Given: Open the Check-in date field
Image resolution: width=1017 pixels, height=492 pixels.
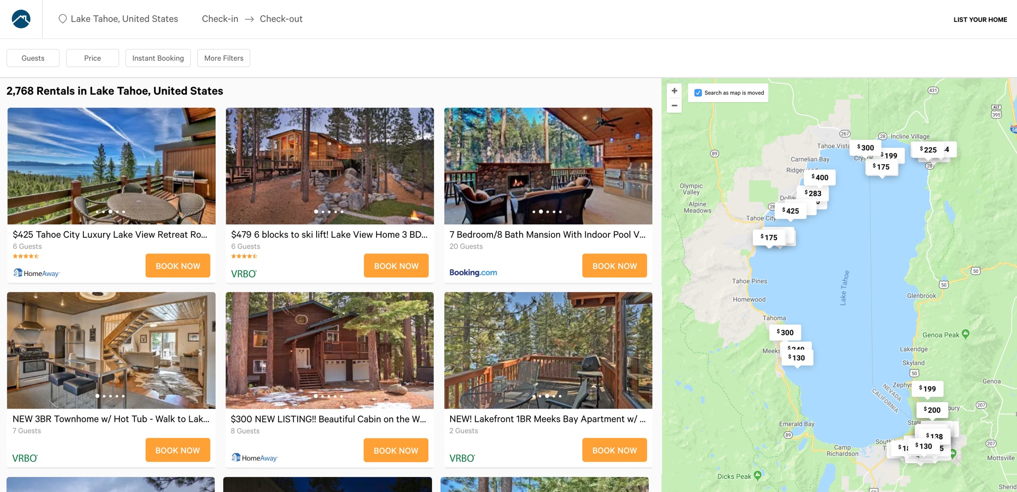Looking at the screenshot, I should click(x=219, y=19).
